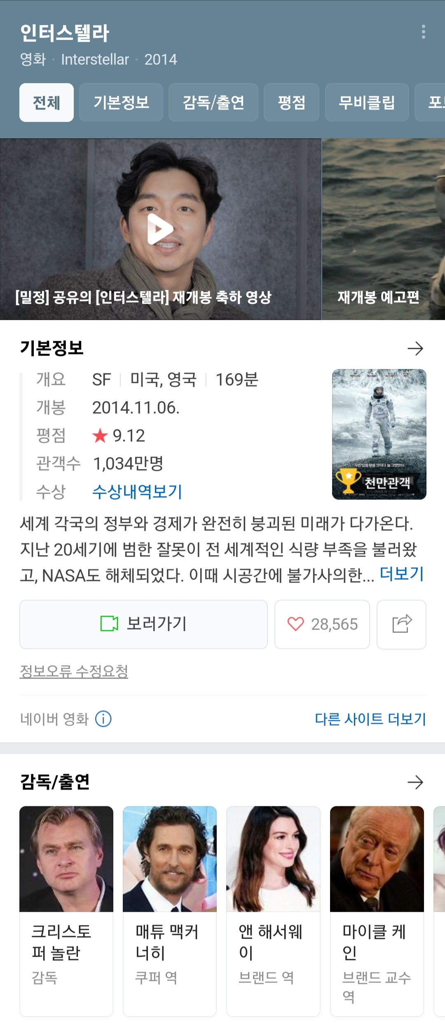445x1023 pixels.
Task: Open the 수상내역보기 link
Action: (x=137, y=492)
